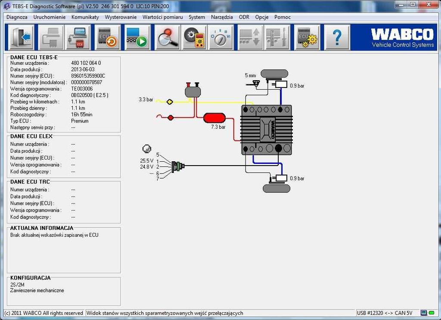Click the DANE ECU TRC section heading
This screenshot has height=320, width=441.
tap(30, 182)
